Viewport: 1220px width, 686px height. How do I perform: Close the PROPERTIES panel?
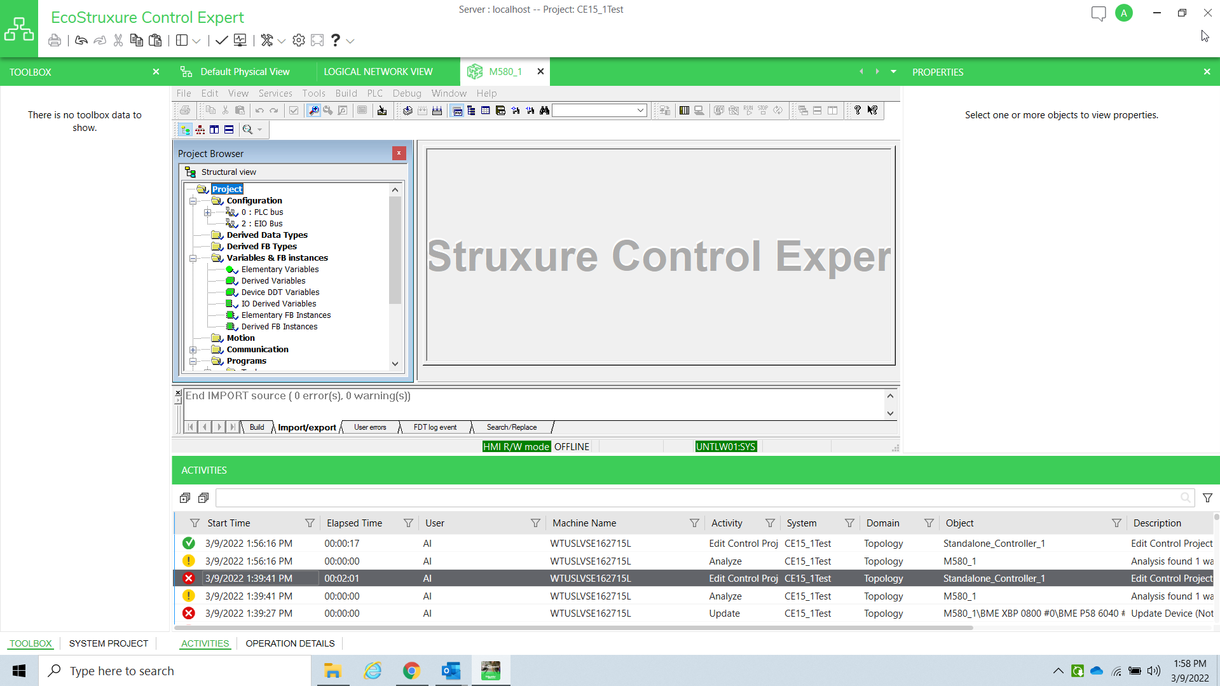[x=1207, y=72]
